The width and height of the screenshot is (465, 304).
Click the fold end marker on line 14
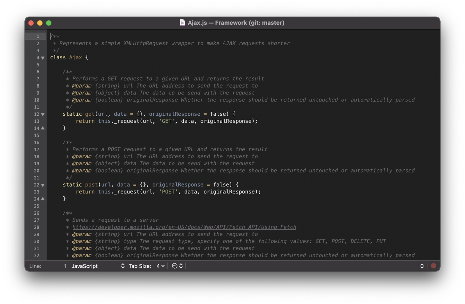(43, 128)
